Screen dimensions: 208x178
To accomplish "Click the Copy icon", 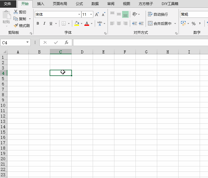I will click(15, 19).
